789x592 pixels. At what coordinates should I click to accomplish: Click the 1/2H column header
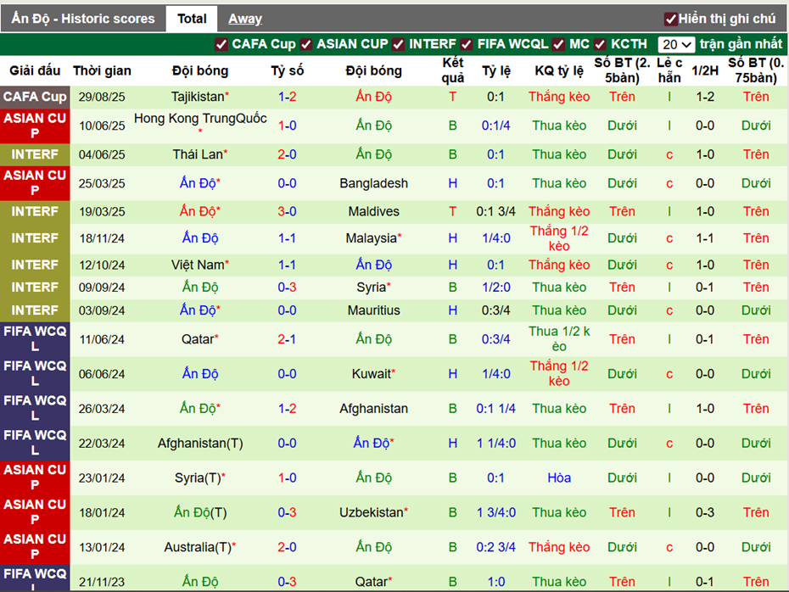tap(705, 70)
